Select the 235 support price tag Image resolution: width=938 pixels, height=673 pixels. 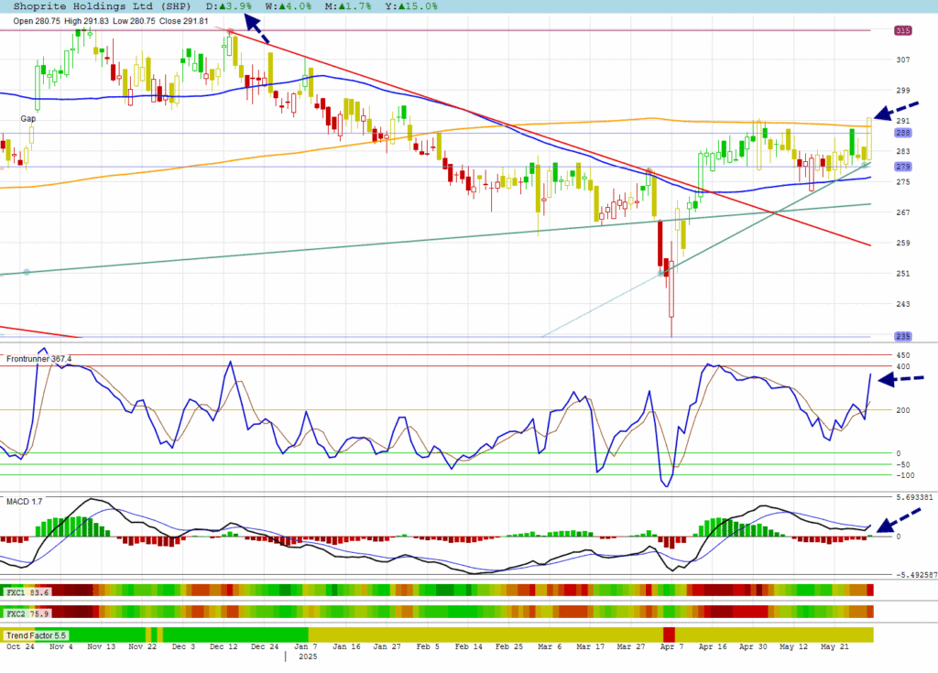[x=902, y=336]
